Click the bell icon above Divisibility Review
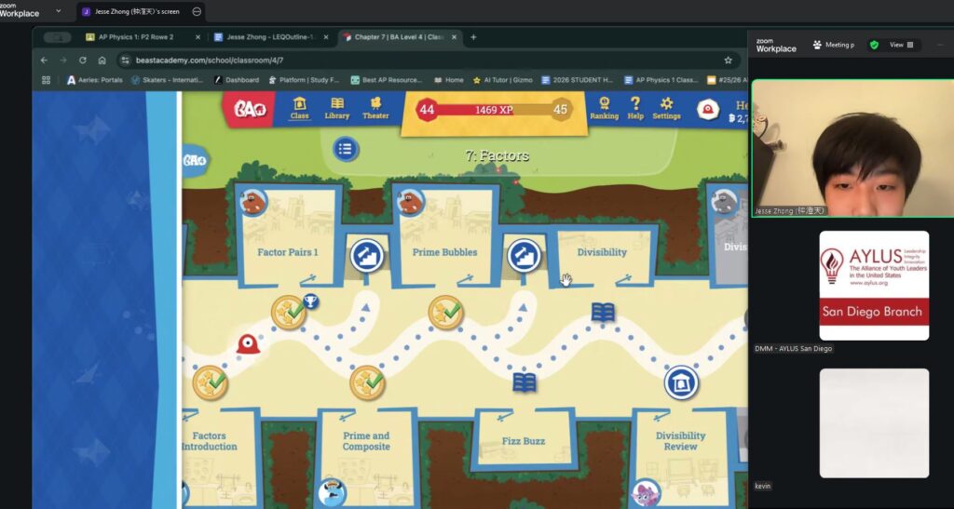Image resolution: width=954 pixels, height=509 pixels. (x=681, y=382)
